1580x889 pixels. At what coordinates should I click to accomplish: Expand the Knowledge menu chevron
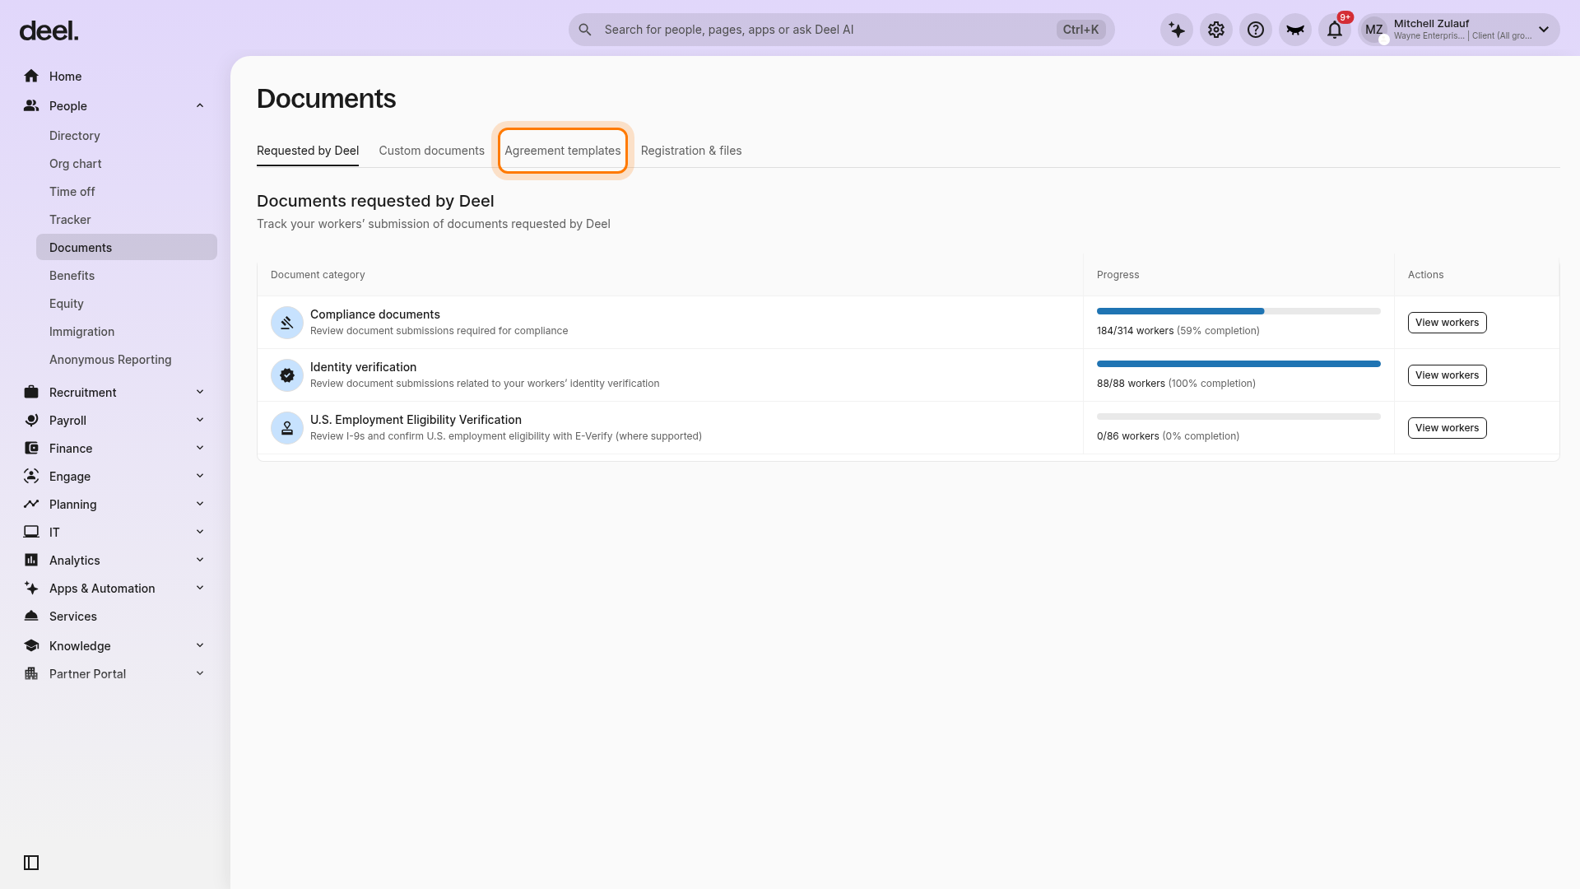tap(200, 645)
